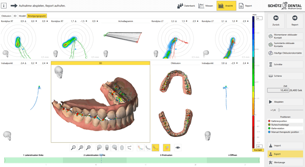Viewport: 305px width, 167px height.
Task: Toggle visibility with the eye icon
Action: (x=178, y=148)
